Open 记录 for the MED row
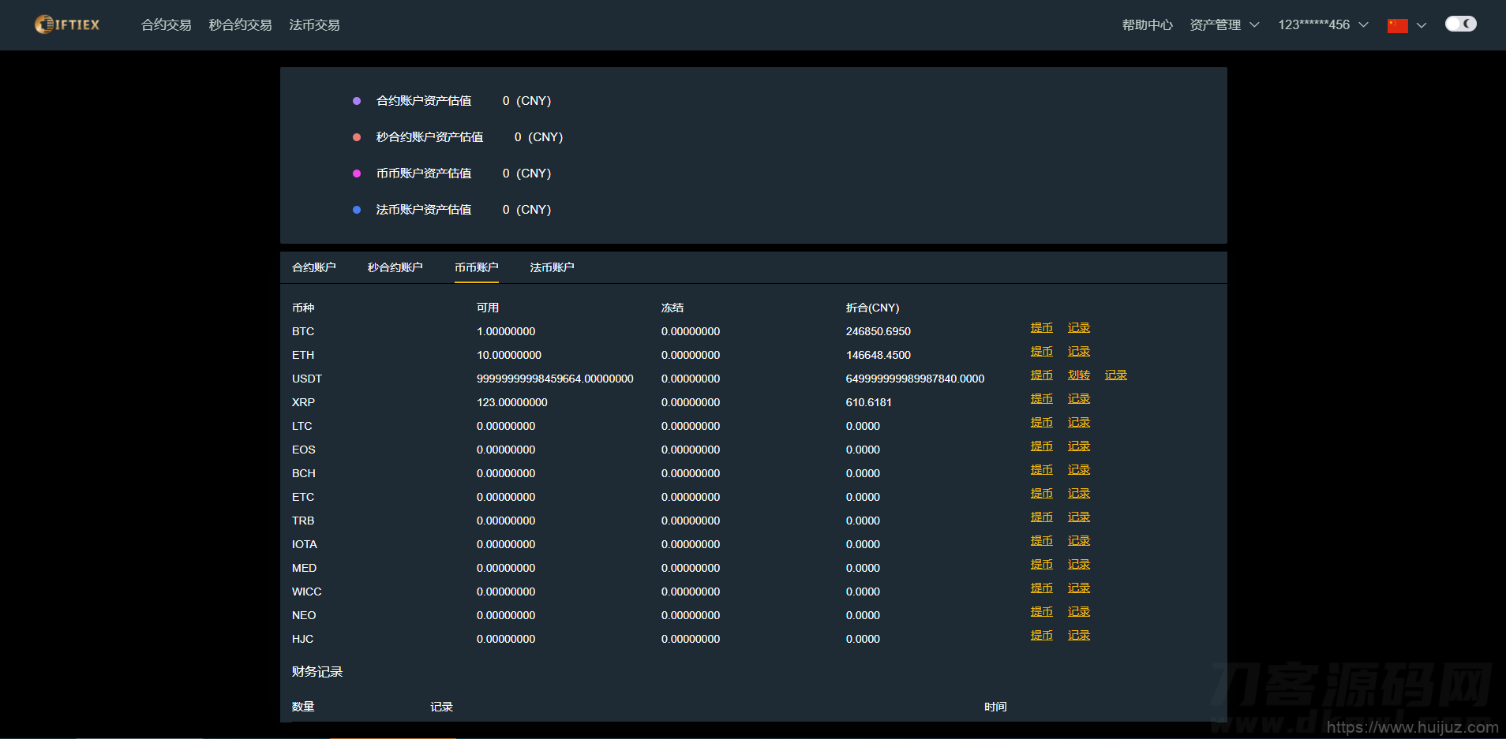 click(x=1078, y=564)
